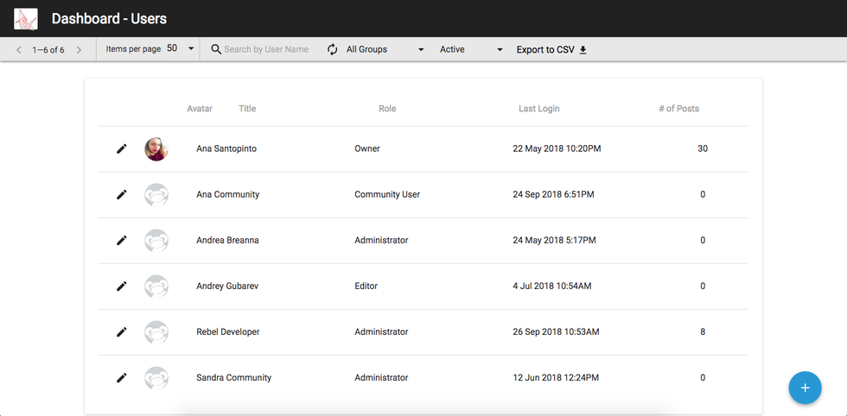This screenshot has width=847, height=416.
Task: Click Ana Santopinto's avatar photo
Action: (x=156, y=148)
